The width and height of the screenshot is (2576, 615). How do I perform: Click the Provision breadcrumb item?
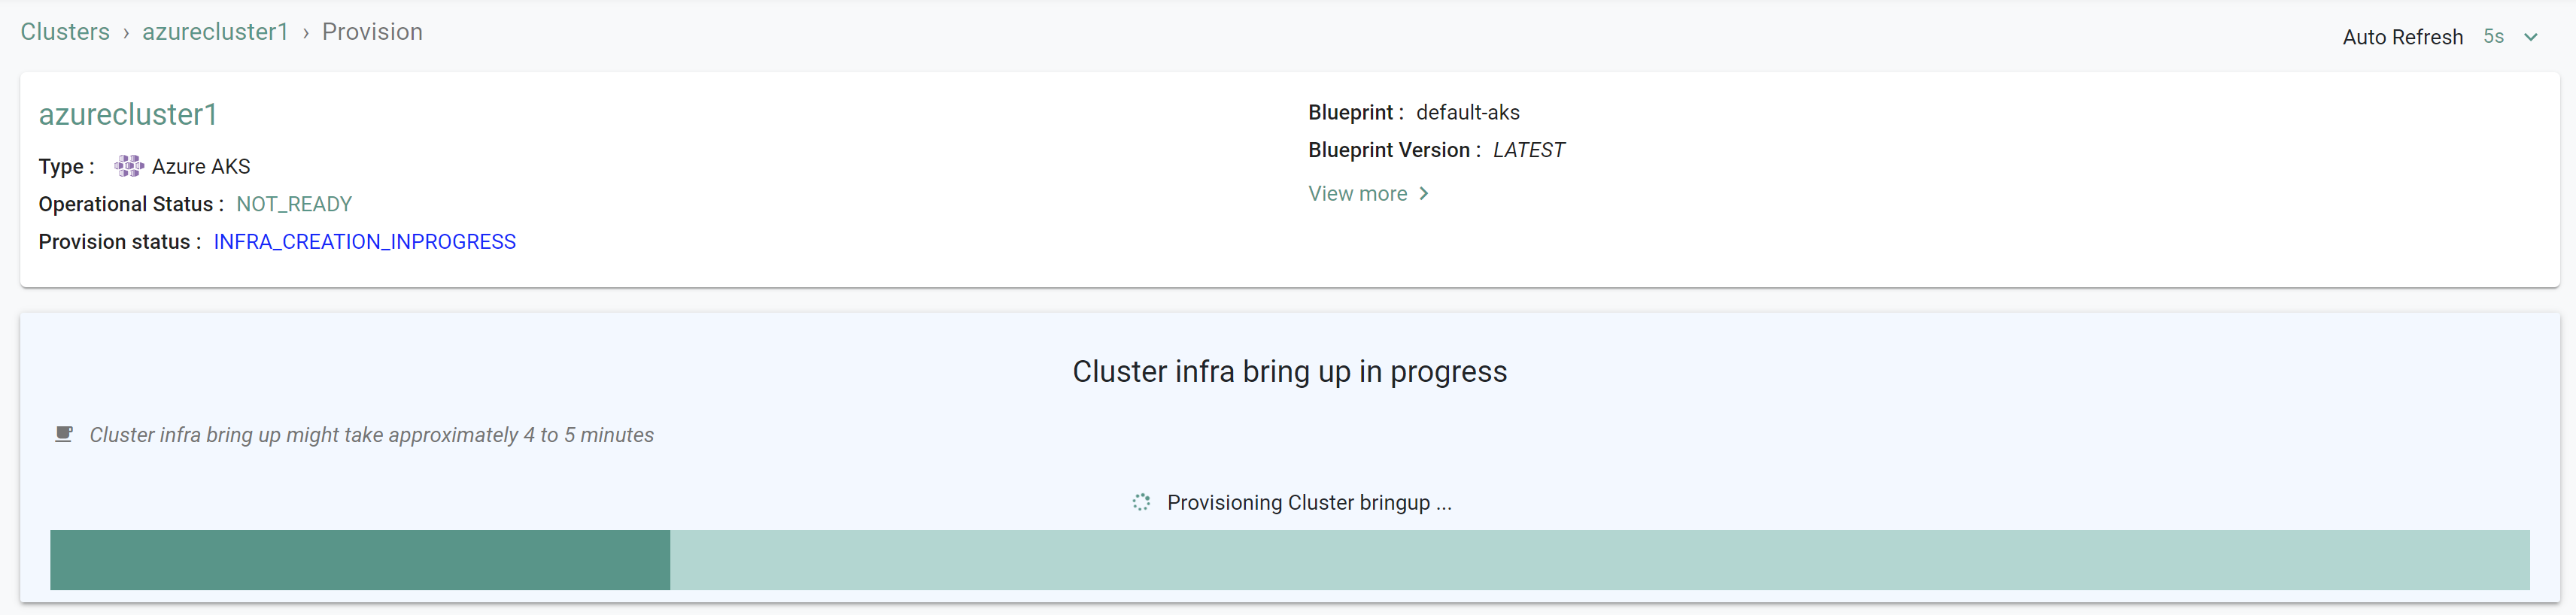tap(372, 32)
